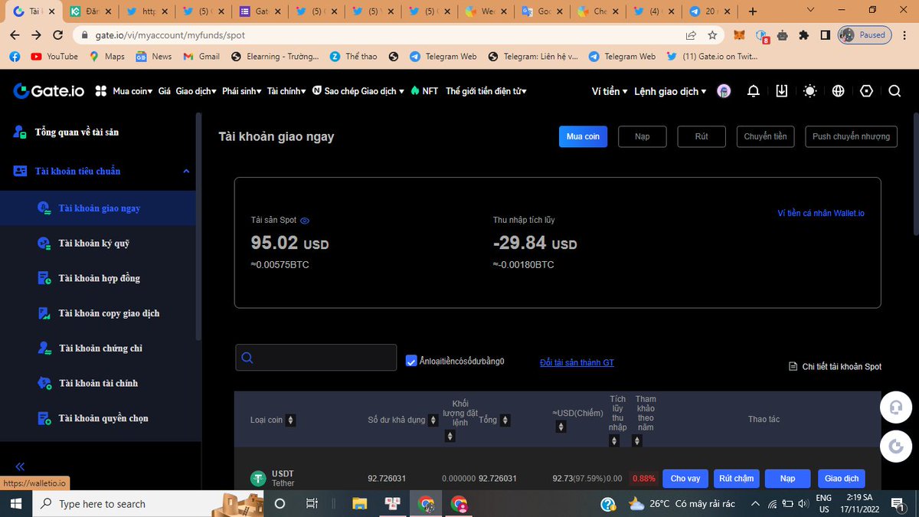Click the support headset floating button

[x=896, y=408]
